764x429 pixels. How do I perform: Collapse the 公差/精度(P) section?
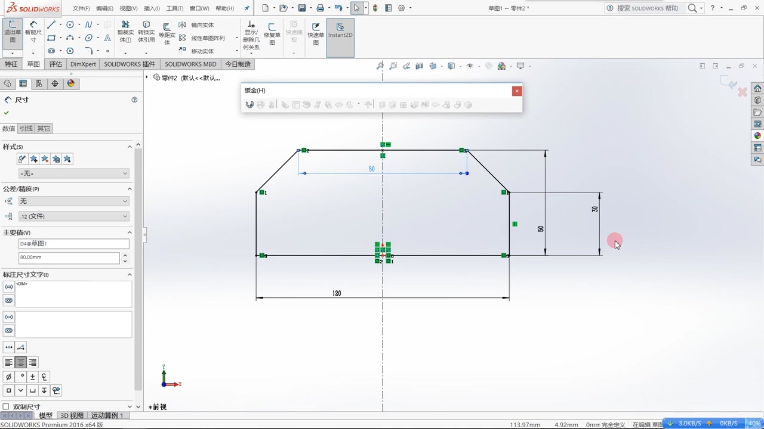(130, 189)
